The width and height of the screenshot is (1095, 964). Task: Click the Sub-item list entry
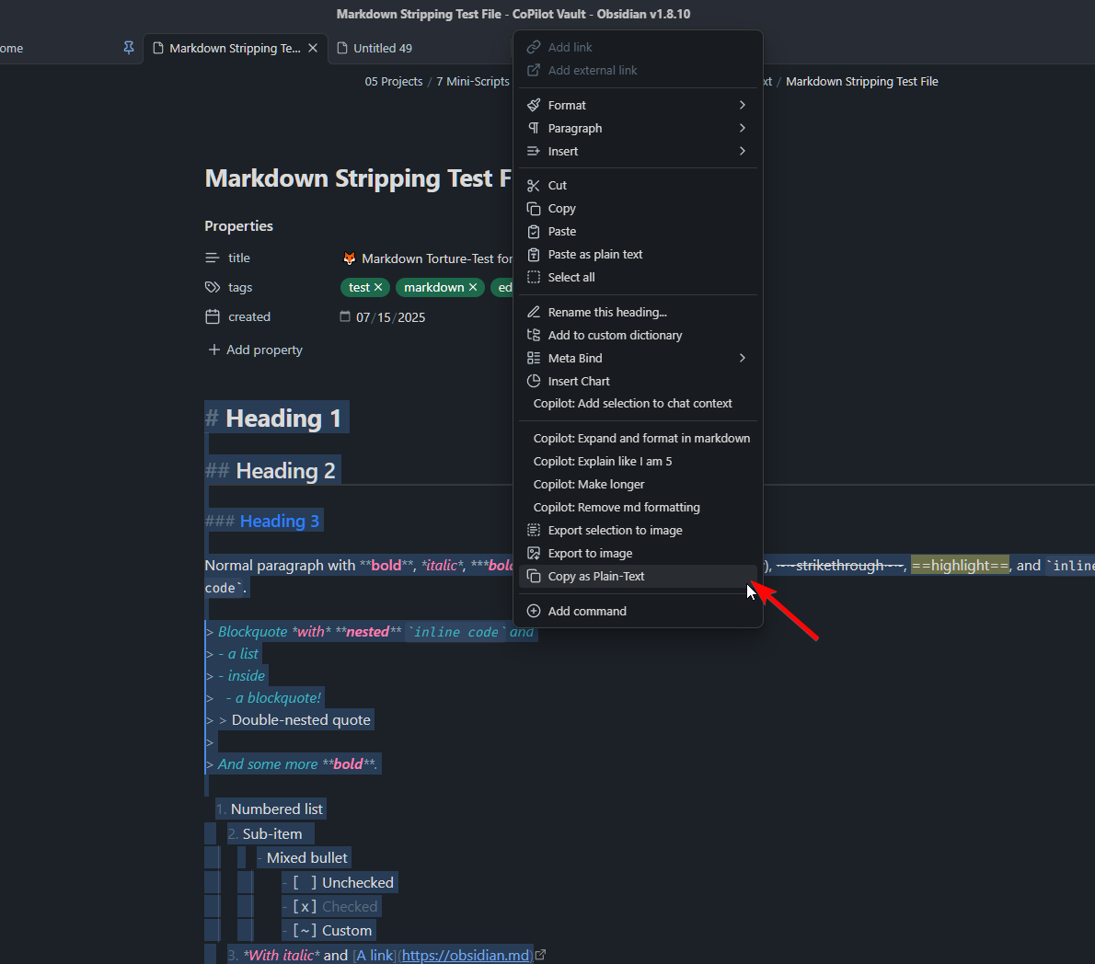272,834
